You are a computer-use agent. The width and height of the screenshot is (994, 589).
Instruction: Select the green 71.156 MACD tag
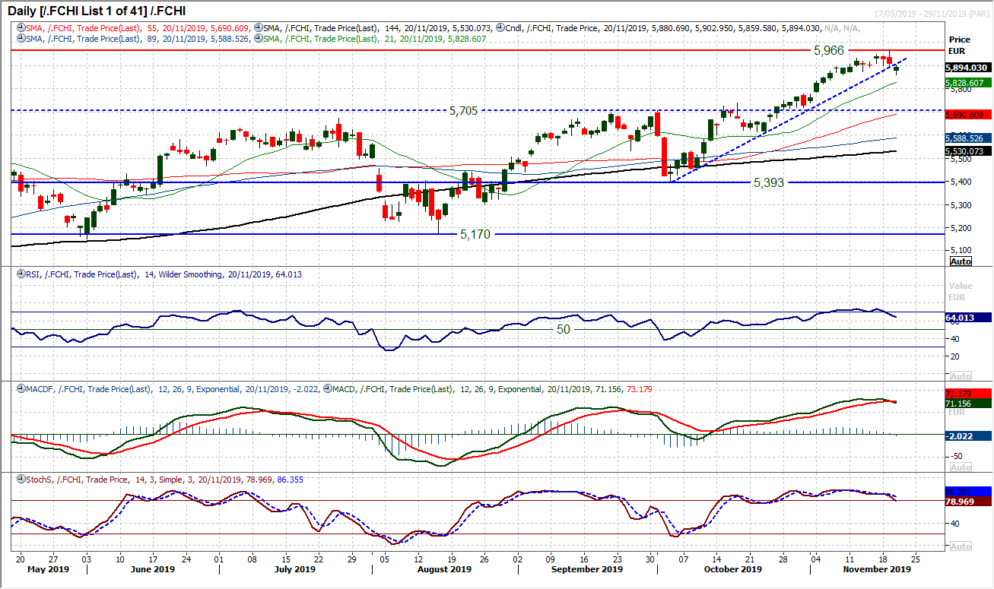click(x=968, y=404)
